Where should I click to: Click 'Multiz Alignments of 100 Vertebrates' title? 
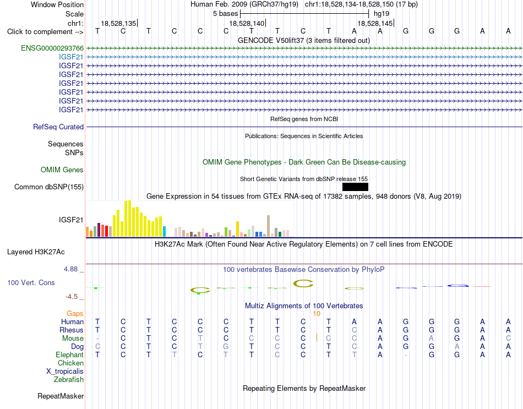point(304,306)
